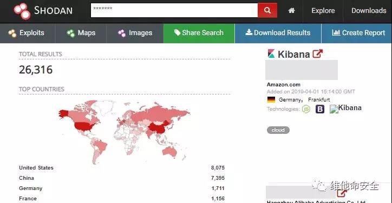Click the Kibana result title
The height and width of the screenshot is (203, 392).
294,54
